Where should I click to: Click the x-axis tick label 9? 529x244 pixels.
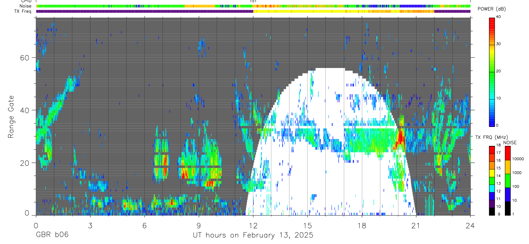199,225
